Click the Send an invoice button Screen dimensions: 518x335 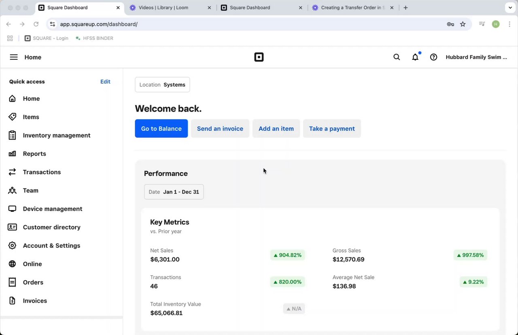[x=220, y=129]
